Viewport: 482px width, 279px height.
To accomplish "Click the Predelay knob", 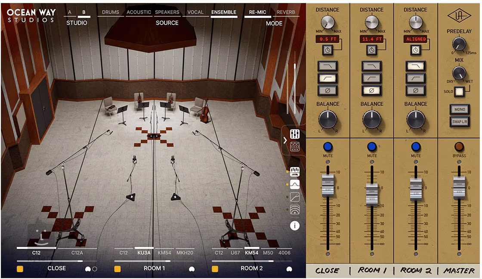I will tap(459, 43).
